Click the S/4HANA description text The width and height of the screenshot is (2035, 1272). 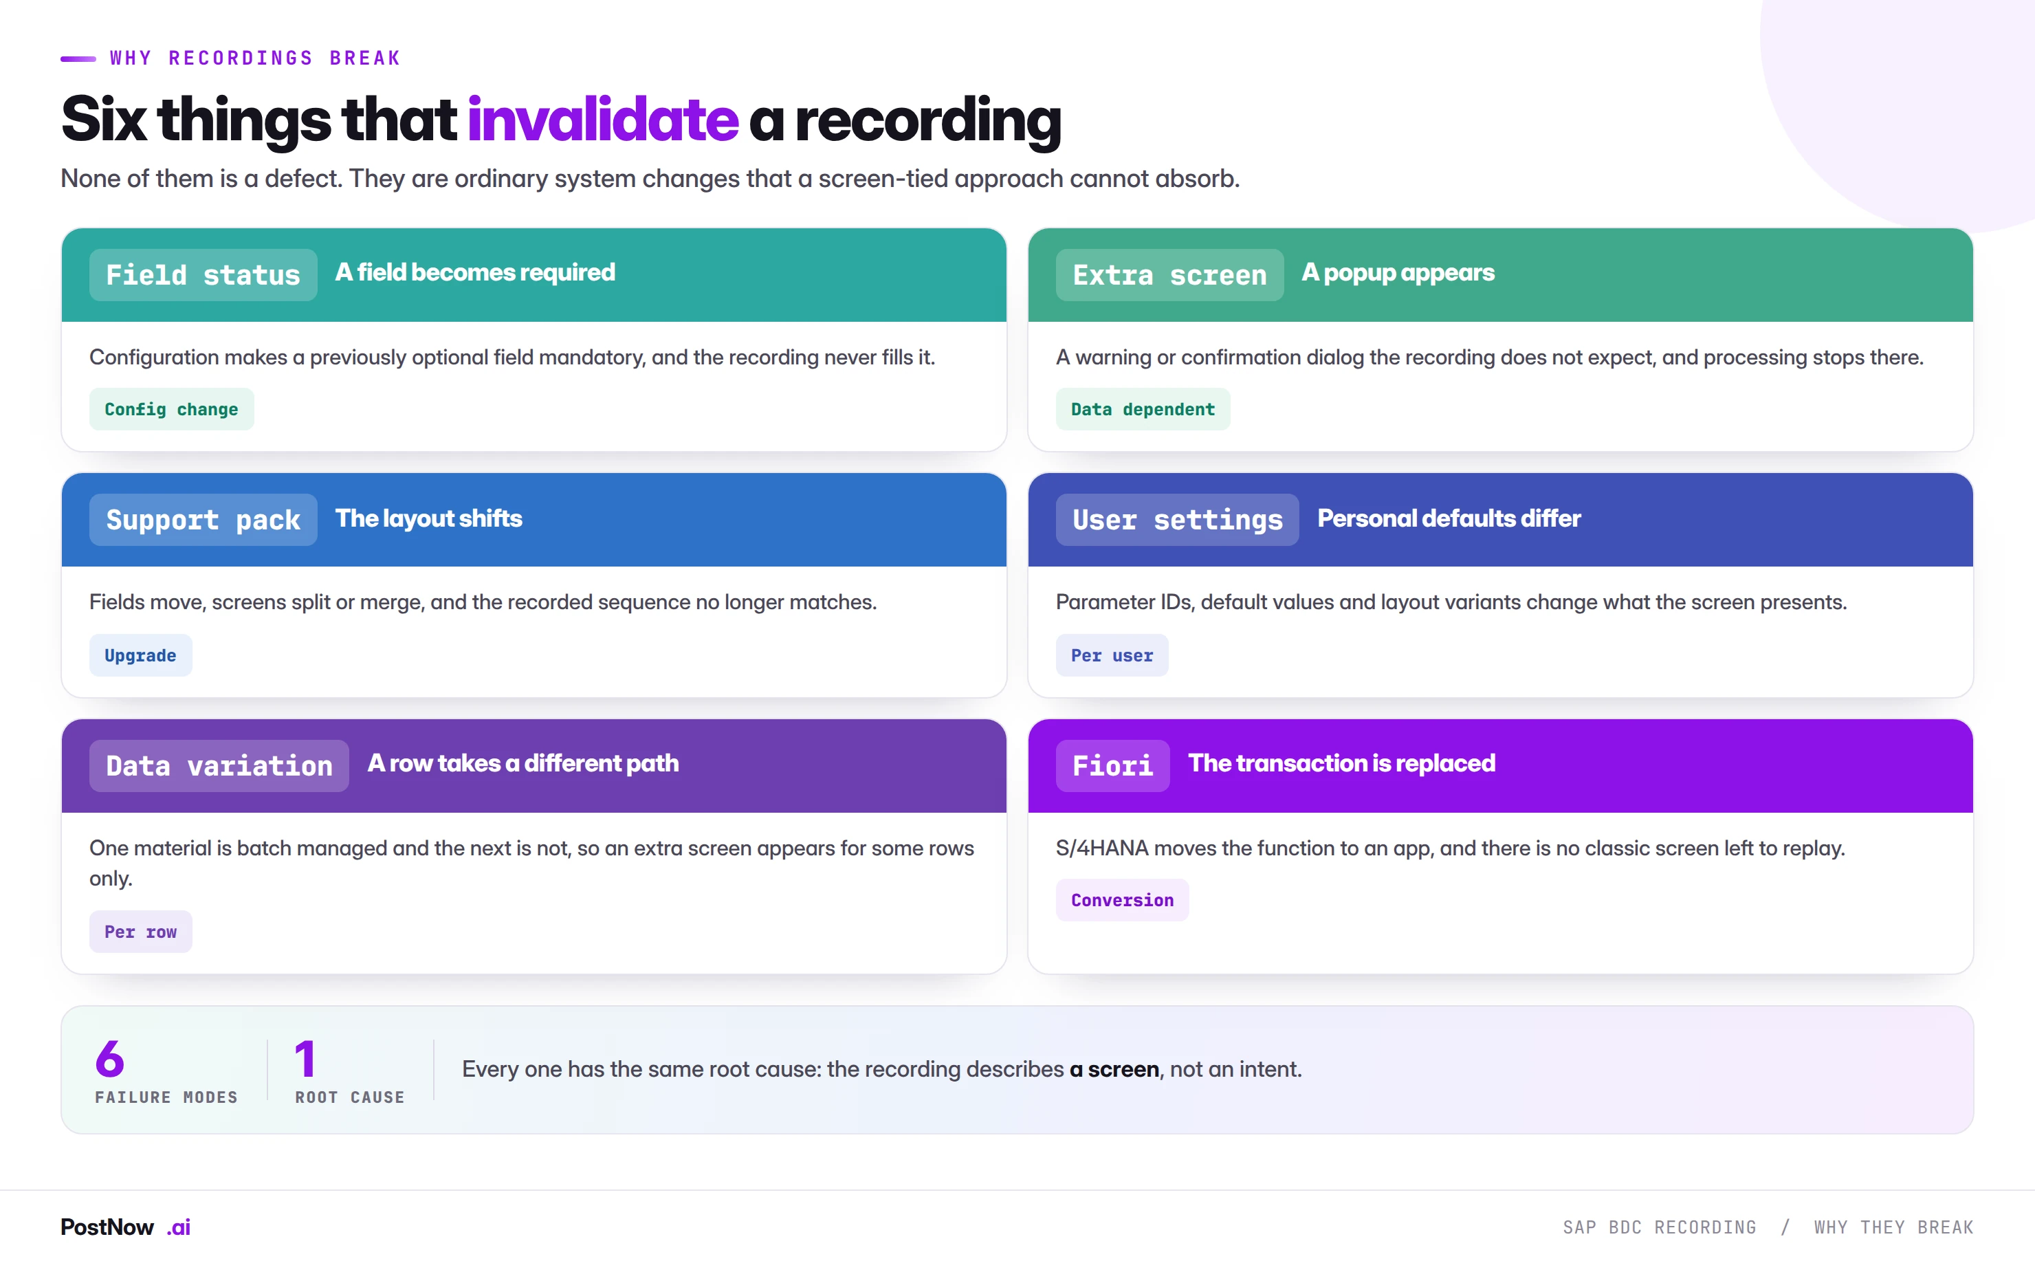pos(1451,848)
